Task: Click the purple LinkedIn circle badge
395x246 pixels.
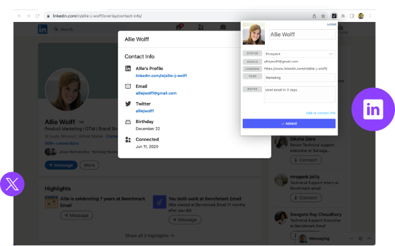Action: click(373, 109)
